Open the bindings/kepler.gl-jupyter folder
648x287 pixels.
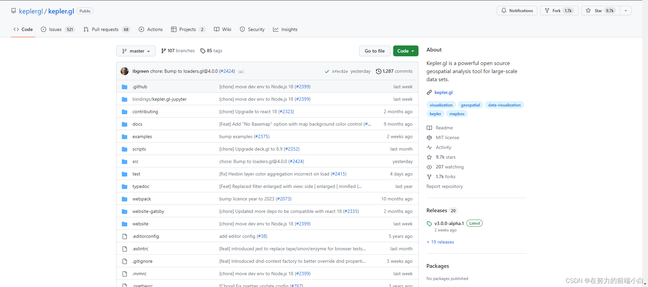point(160,99)
